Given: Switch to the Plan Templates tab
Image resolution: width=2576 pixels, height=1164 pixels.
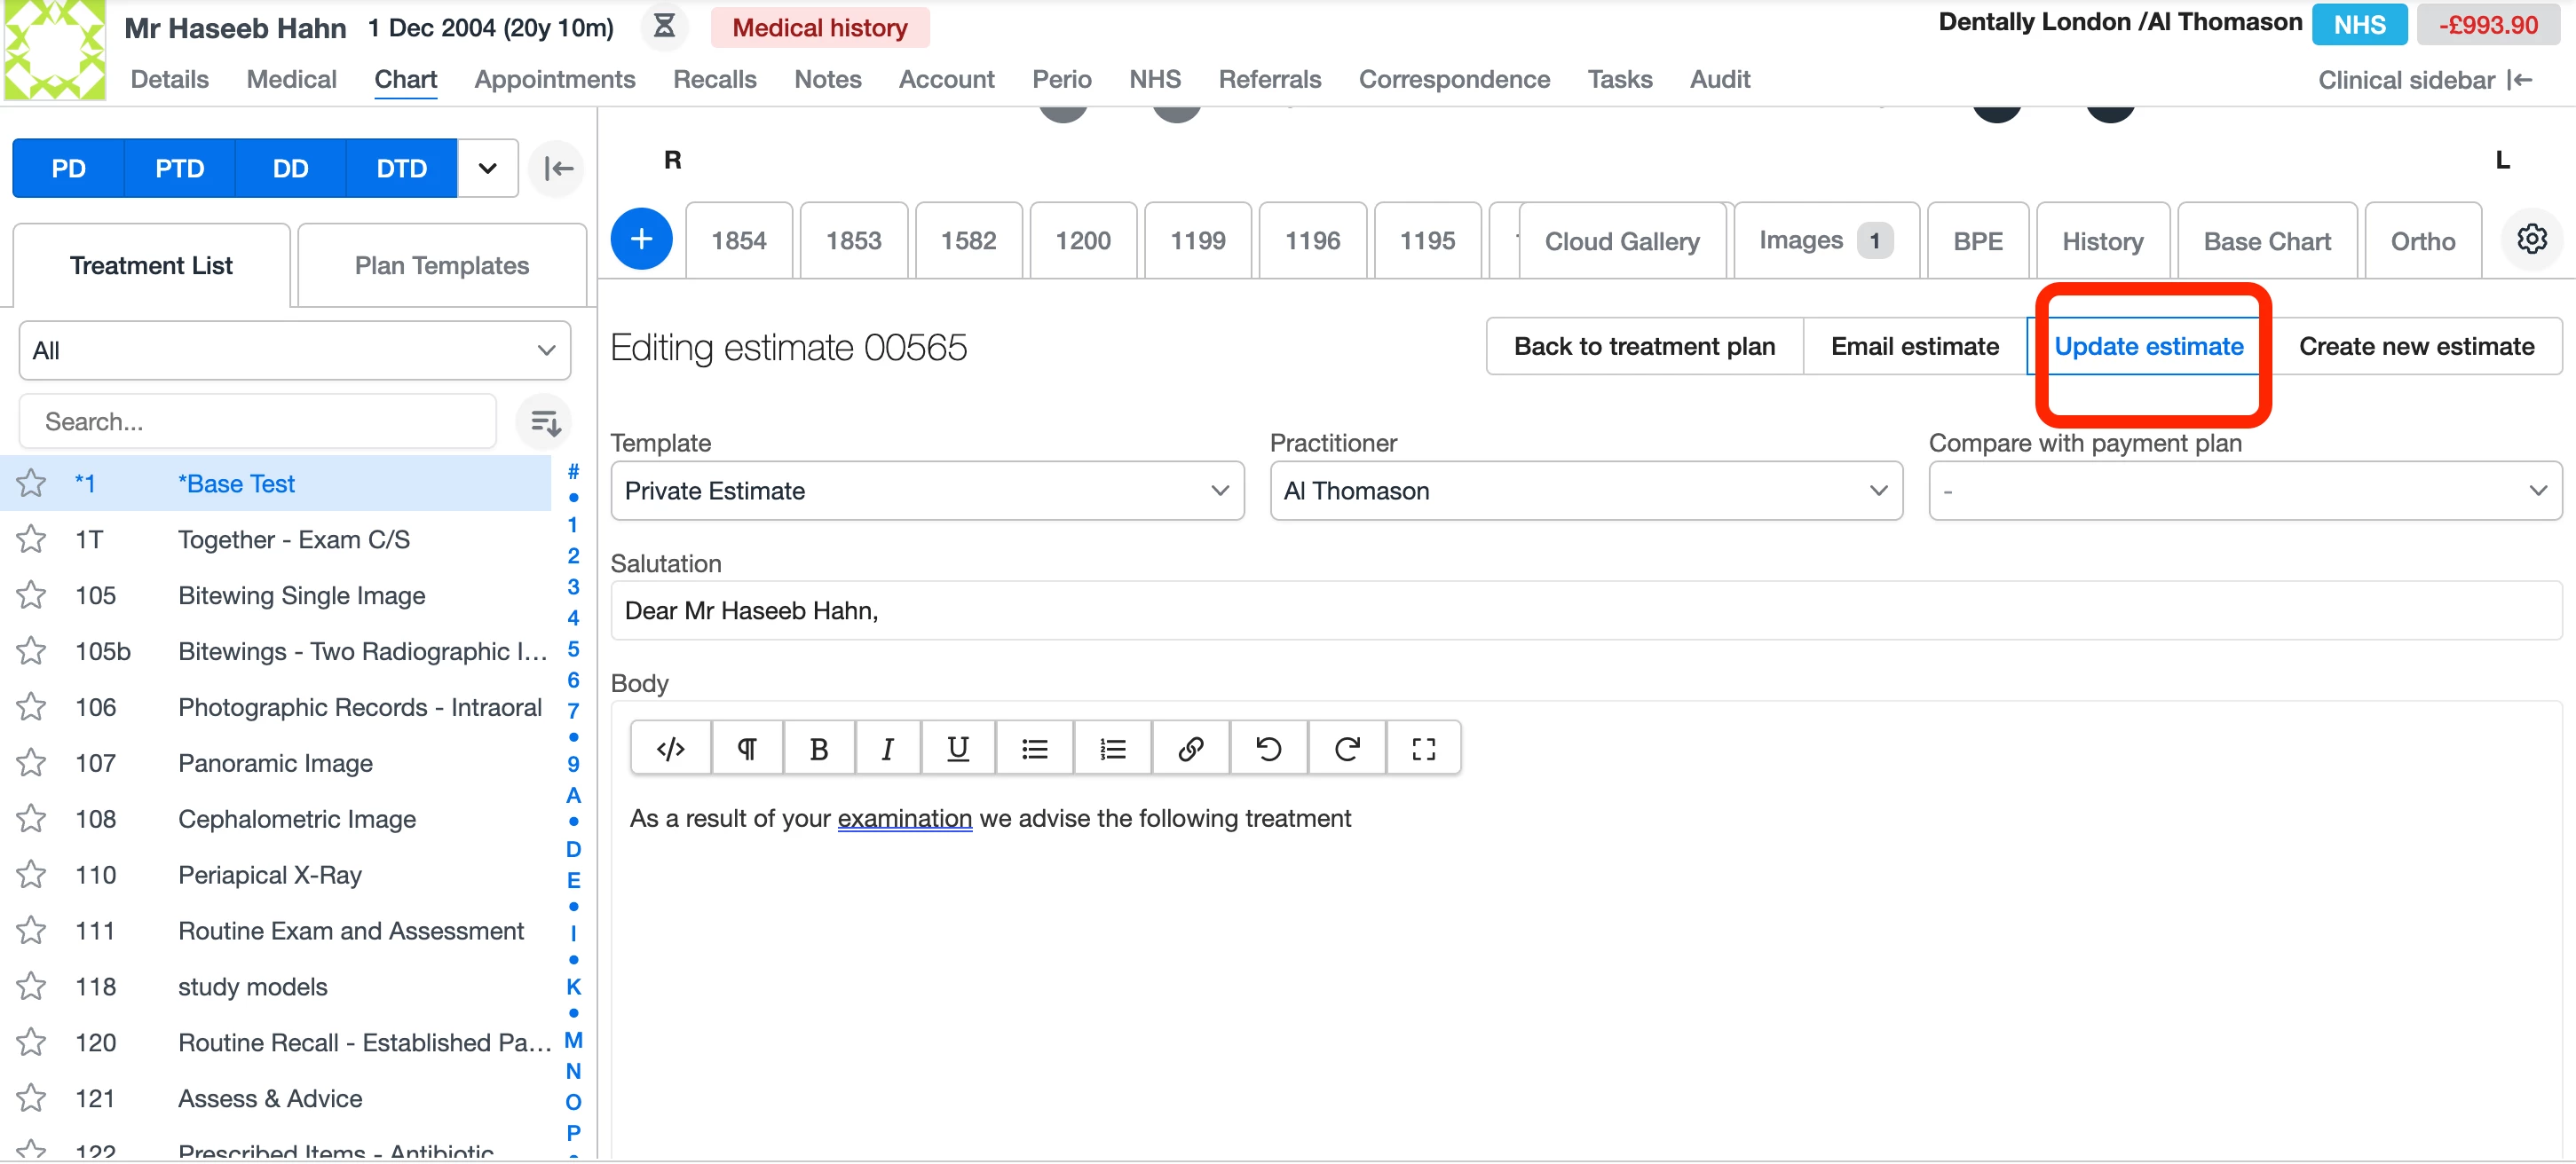Looking at the screenshot, I should (x=441, y=266).
